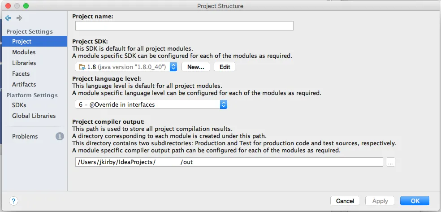The image size is (441, 212).
Task: Click the compiler output path field
Action: point(229,162)
